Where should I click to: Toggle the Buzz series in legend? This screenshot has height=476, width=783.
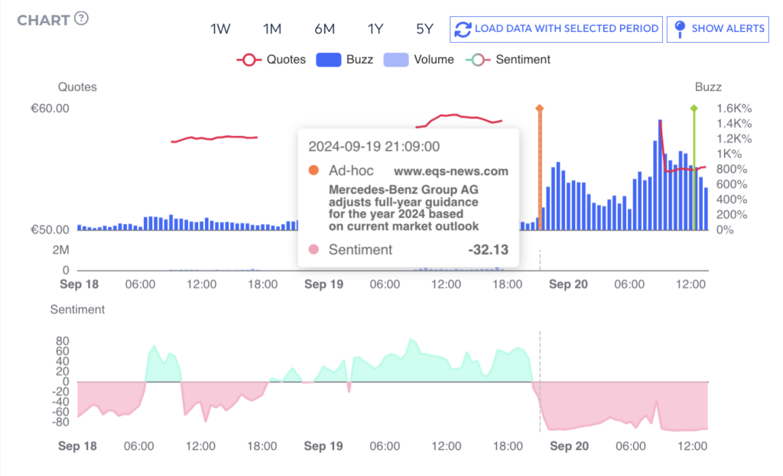(x=345, y=60)
